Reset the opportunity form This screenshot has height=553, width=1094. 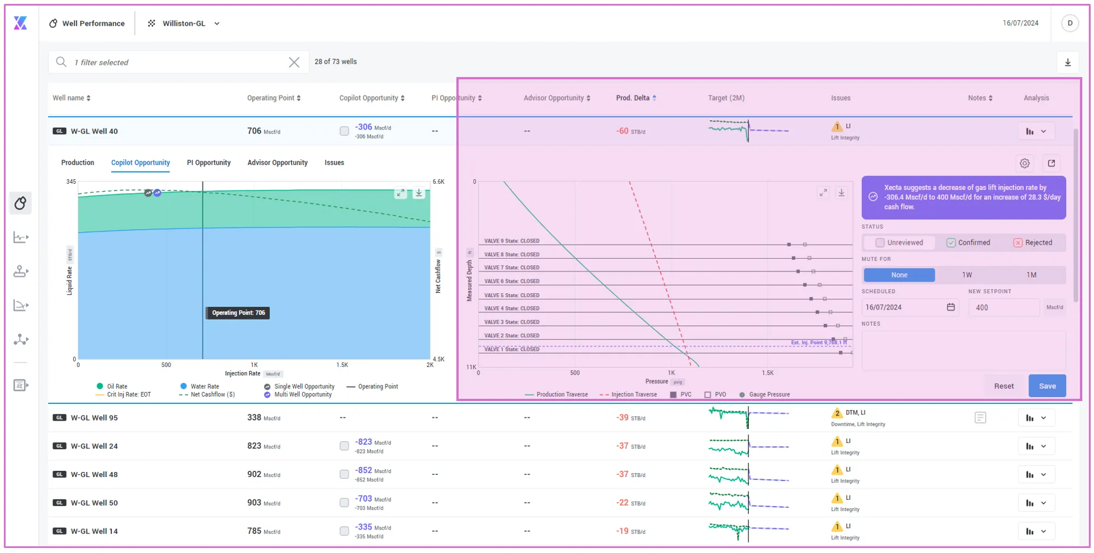tap(1004, 386)
